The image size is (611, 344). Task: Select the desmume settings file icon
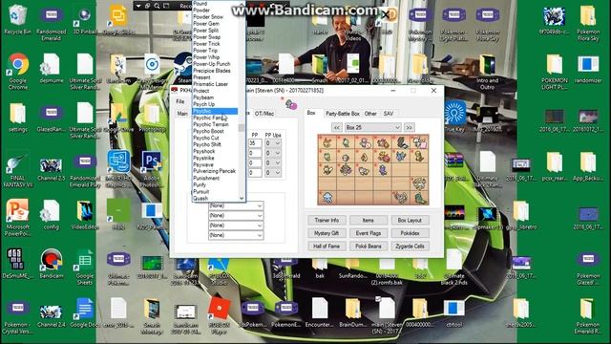coord(51,68)
